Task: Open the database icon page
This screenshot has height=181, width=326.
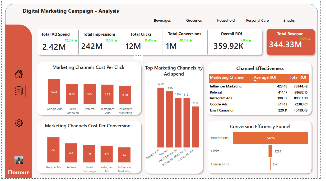Action: [x=18, y=91]
